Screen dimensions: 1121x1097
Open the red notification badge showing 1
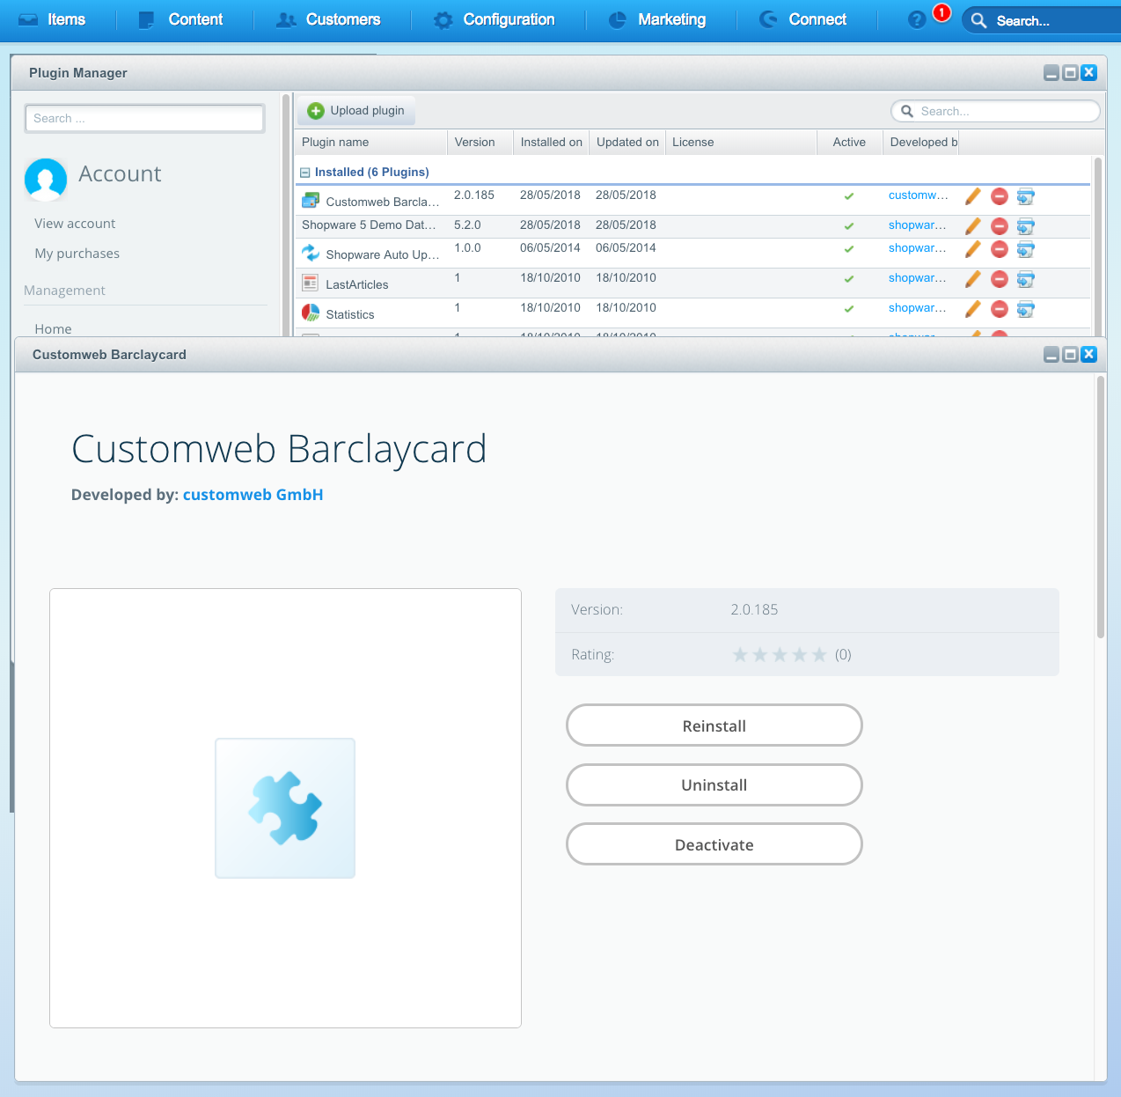point(941,12)
